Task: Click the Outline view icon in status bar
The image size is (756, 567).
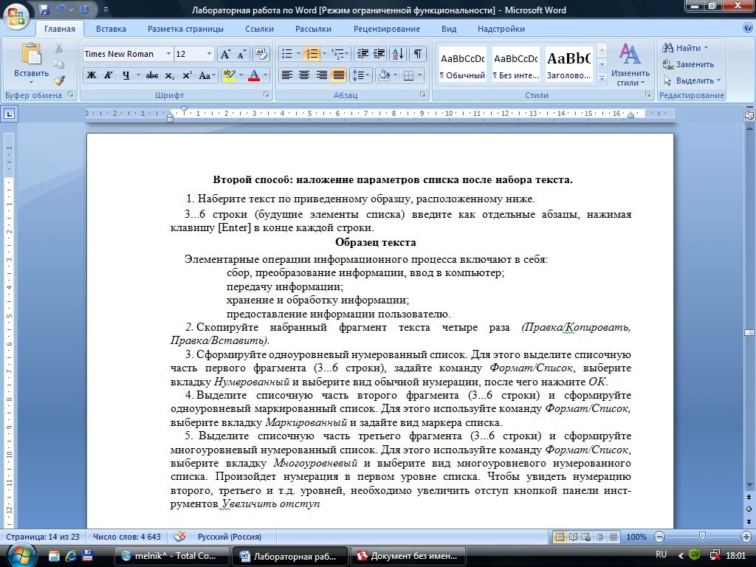Action: (599, 537)
